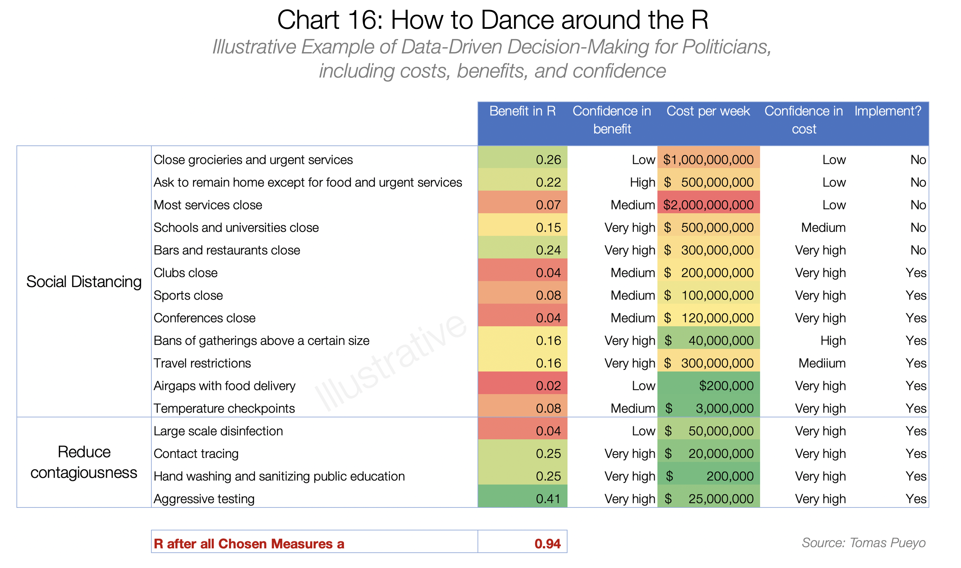The width and height of the screenshot is (961, 568).
Task: Select the 'Reduce contagiousness' category cell
Action: 84,462
